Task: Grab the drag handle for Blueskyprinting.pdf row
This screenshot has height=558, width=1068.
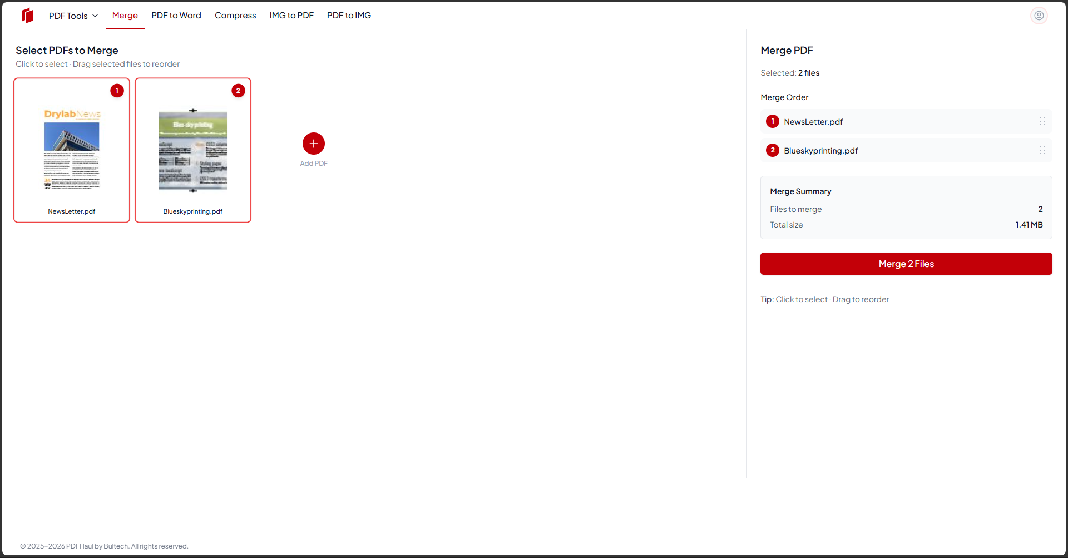Action: tap(1042, 150)
